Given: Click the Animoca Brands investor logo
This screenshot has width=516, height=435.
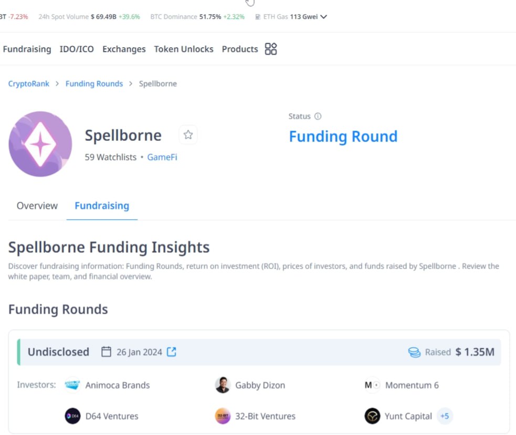Looking at the screenshot, I should (x=72, y=385).
